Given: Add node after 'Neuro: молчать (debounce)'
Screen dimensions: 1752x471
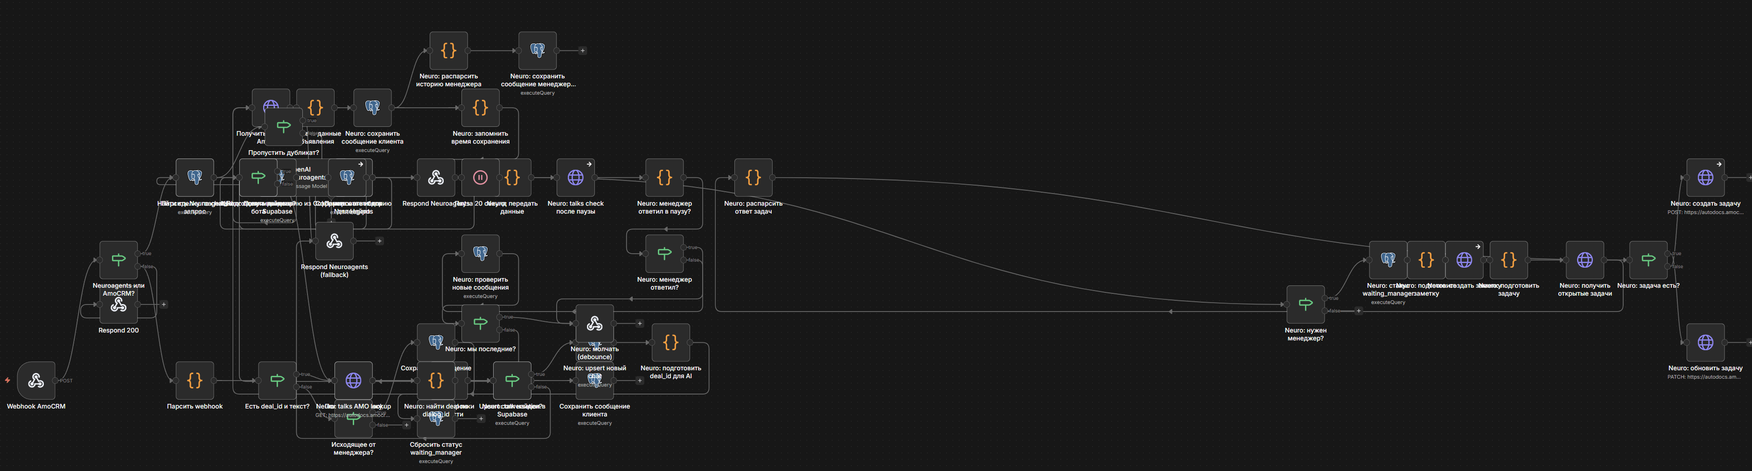Looking at the screenshot, I should pos(639,324).
